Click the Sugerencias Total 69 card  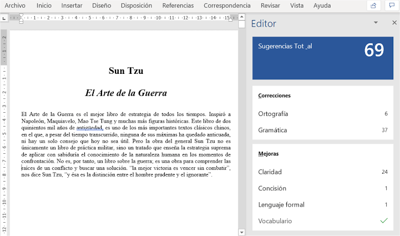[x=323, y=58]
